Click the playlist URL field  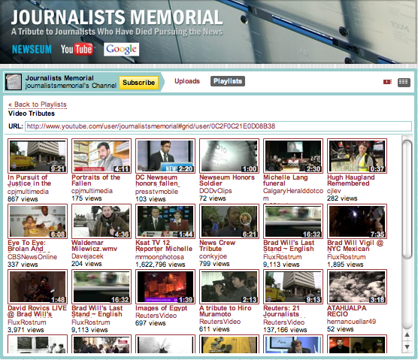pos(218,126)
